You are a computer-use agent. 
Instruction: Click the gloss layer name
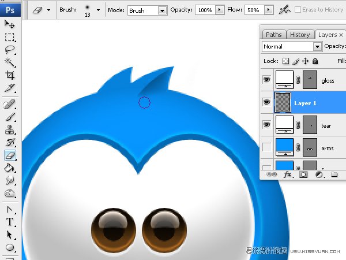pos(328,81)
